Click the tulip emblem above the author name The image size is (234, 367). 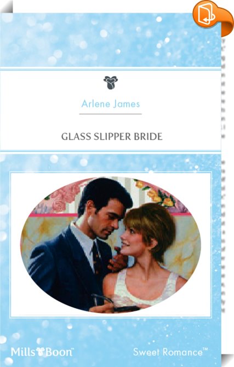[x=111, y=83]
